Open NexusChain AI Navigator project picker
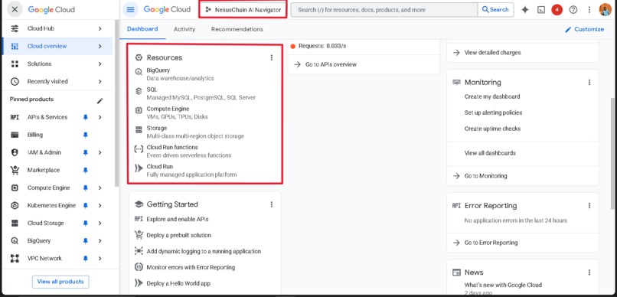The height and width of the screenshot is (297, 617). pyautogui.click(x=243, y=10)
